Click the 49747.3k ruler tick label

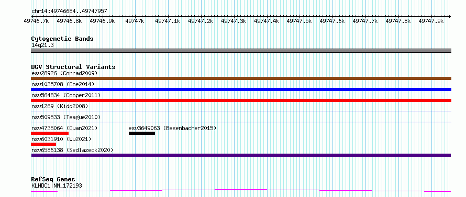pos(234,21)
